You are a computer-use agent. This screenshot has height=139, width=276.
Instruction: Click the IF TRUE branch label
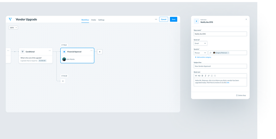[64, 45]
